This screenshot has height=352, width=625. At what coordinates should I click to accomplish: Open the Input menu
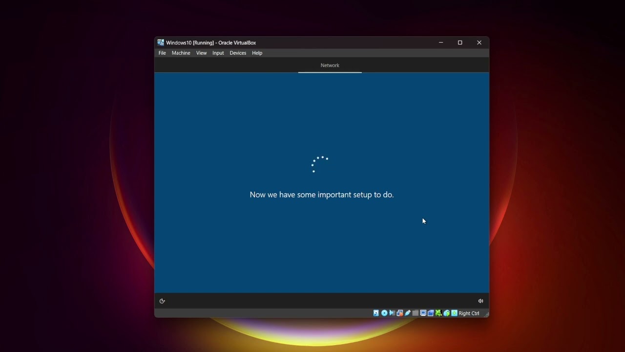(218, 53)
